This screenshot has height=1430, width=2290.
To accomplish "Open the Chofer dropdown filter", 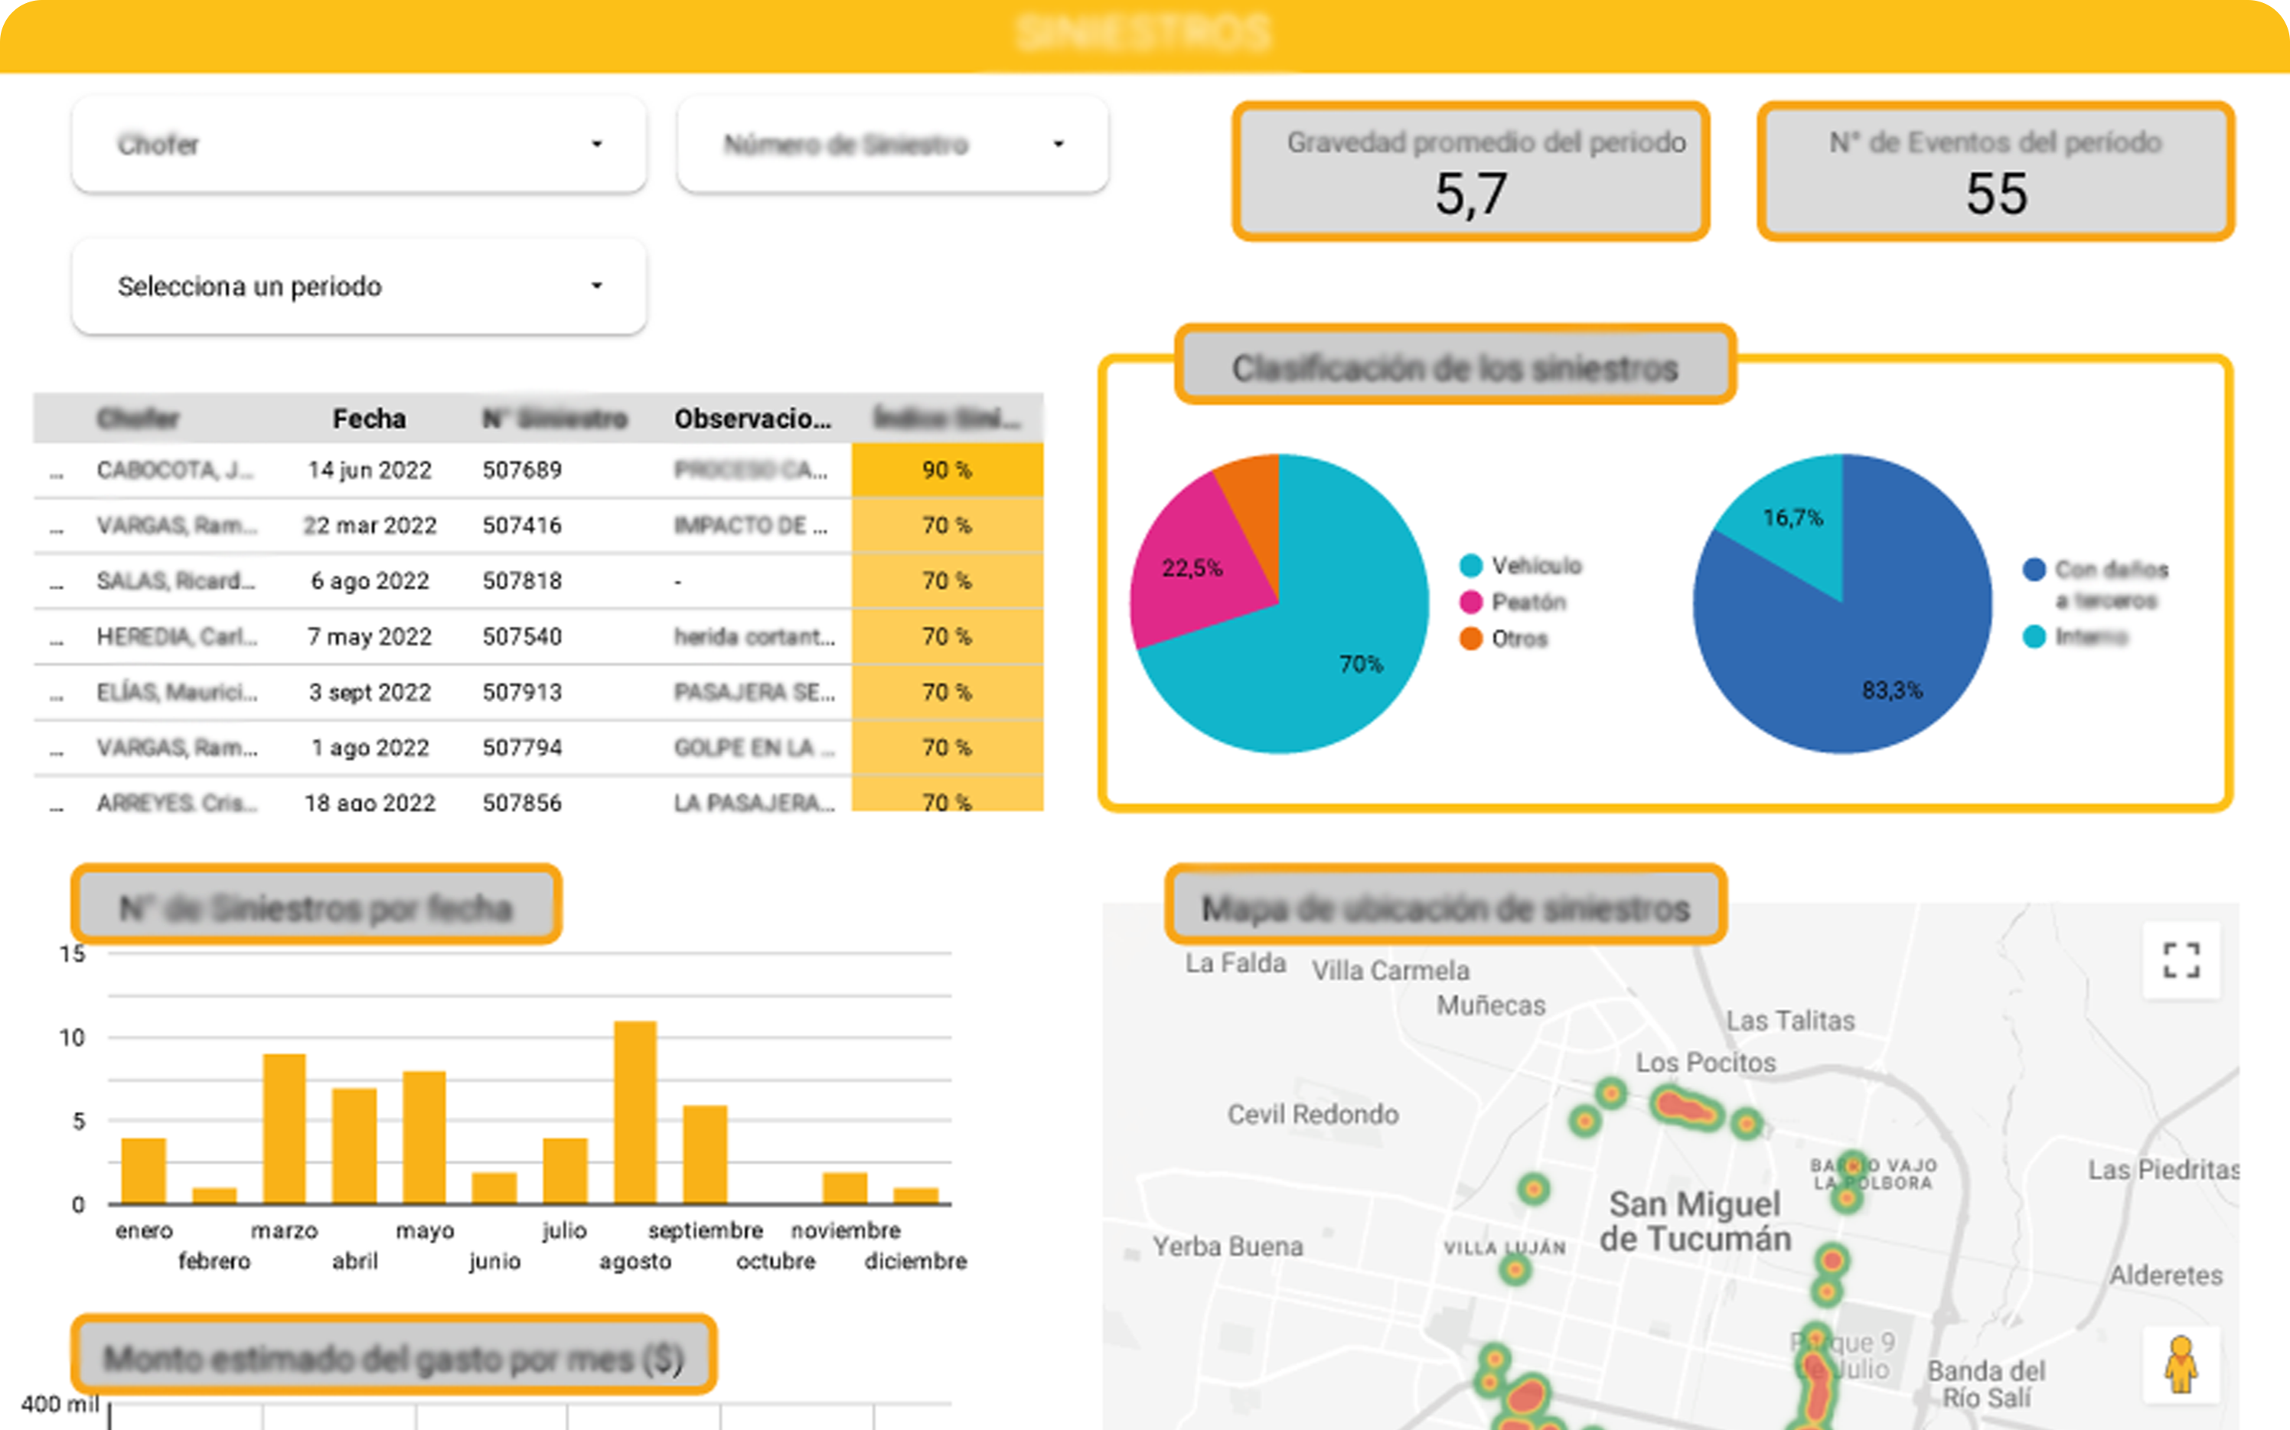I will (358, 145).
